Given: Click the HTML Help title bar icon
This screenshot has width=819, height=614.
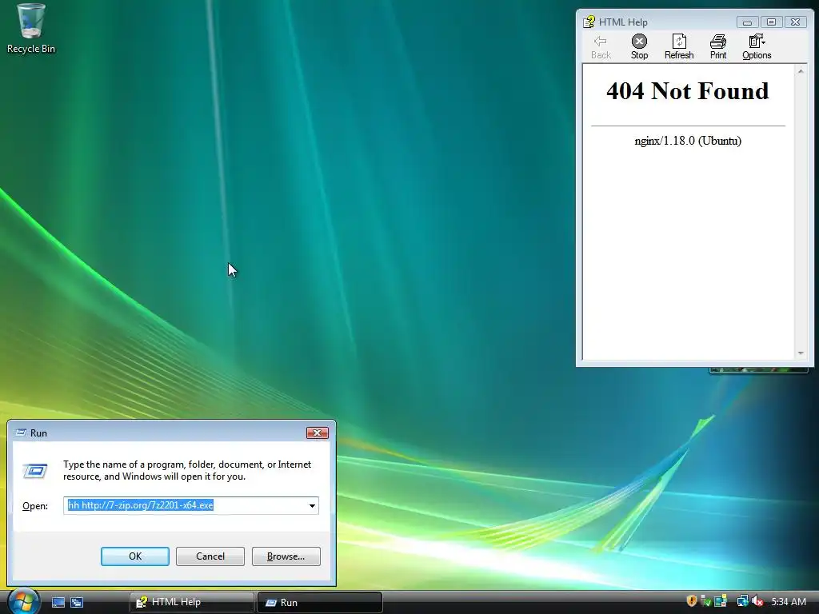Looking at the screenshot, I should tap(589, 22).
